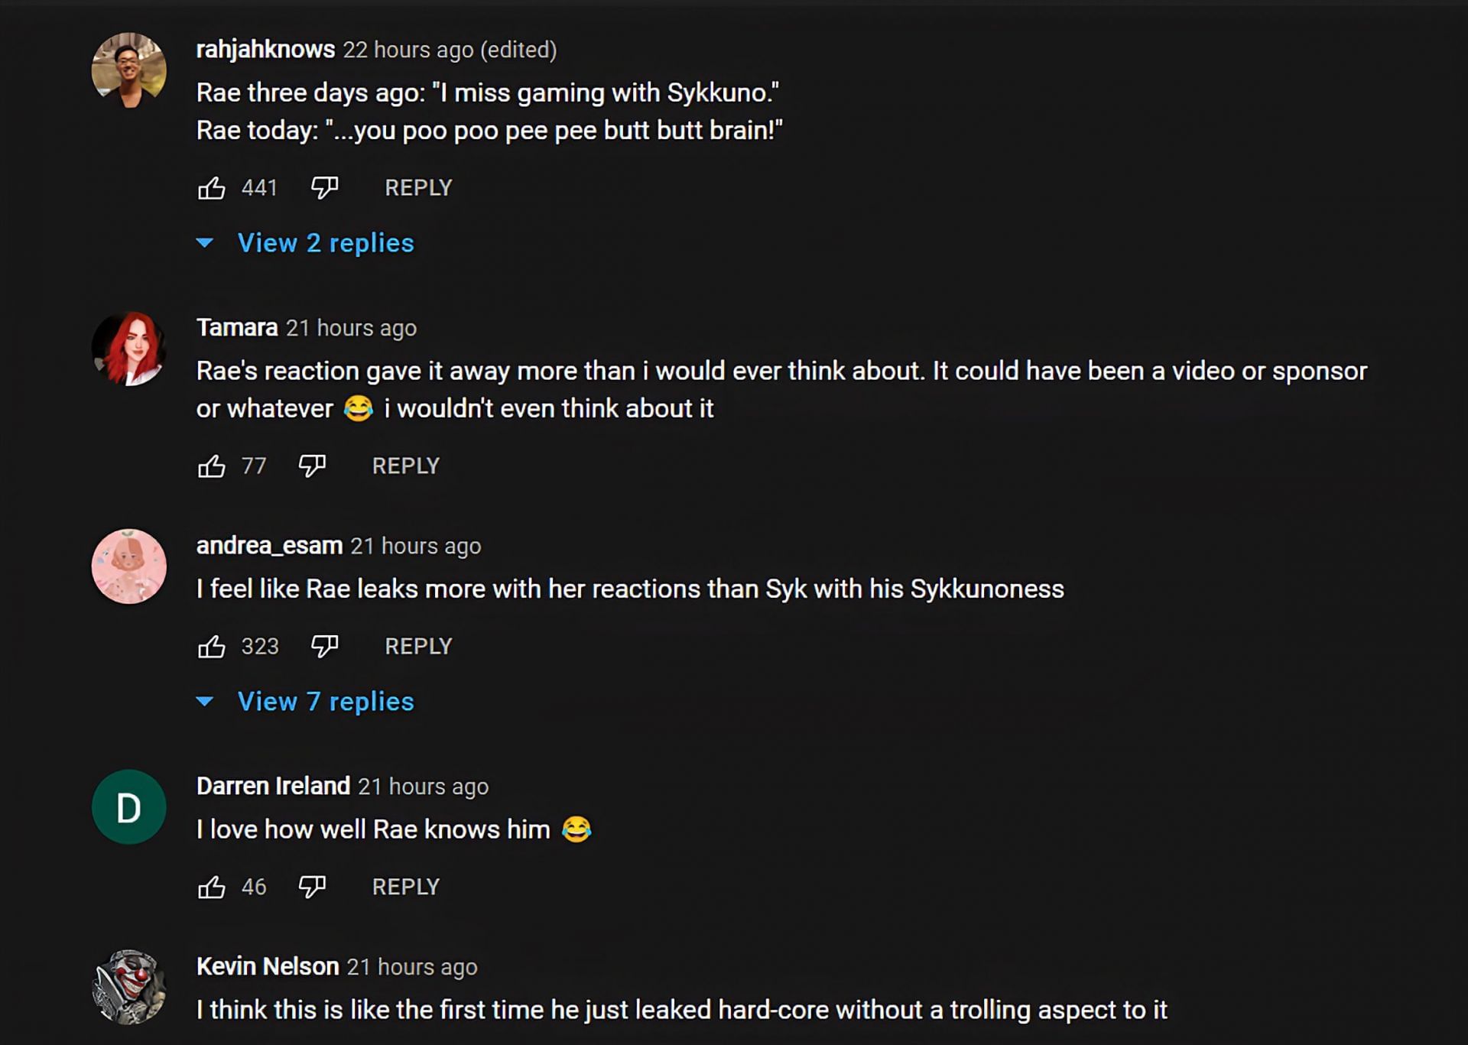1468x1045 pixels.
Task: Expand View 7 replies under andrea_esam
Action: [325, 702]
